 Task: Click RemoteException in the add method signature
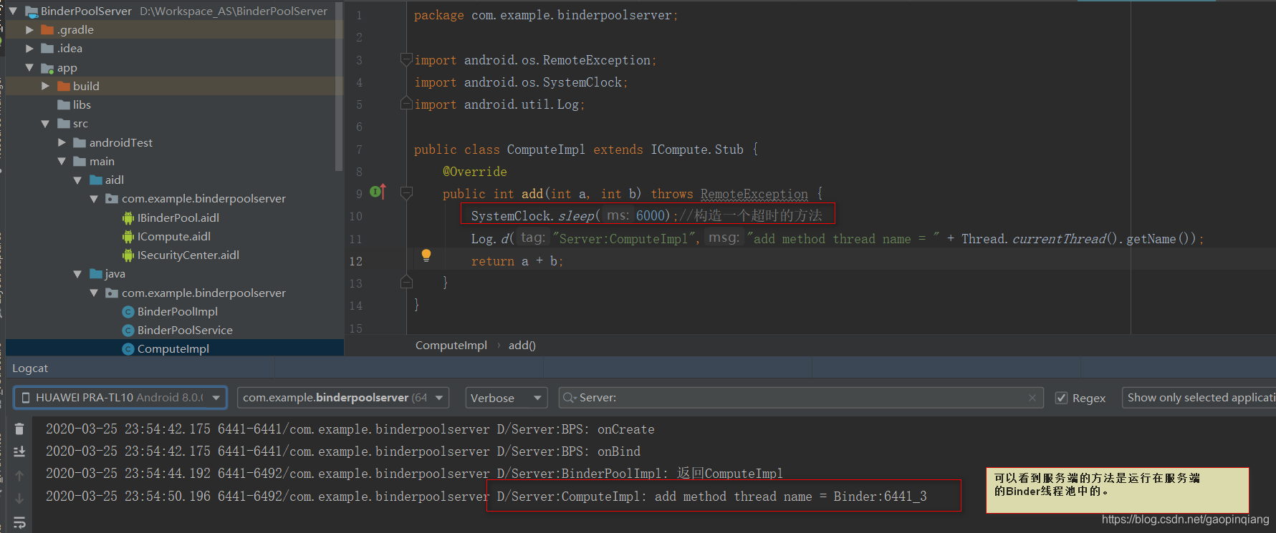click(x=754, y=194)
